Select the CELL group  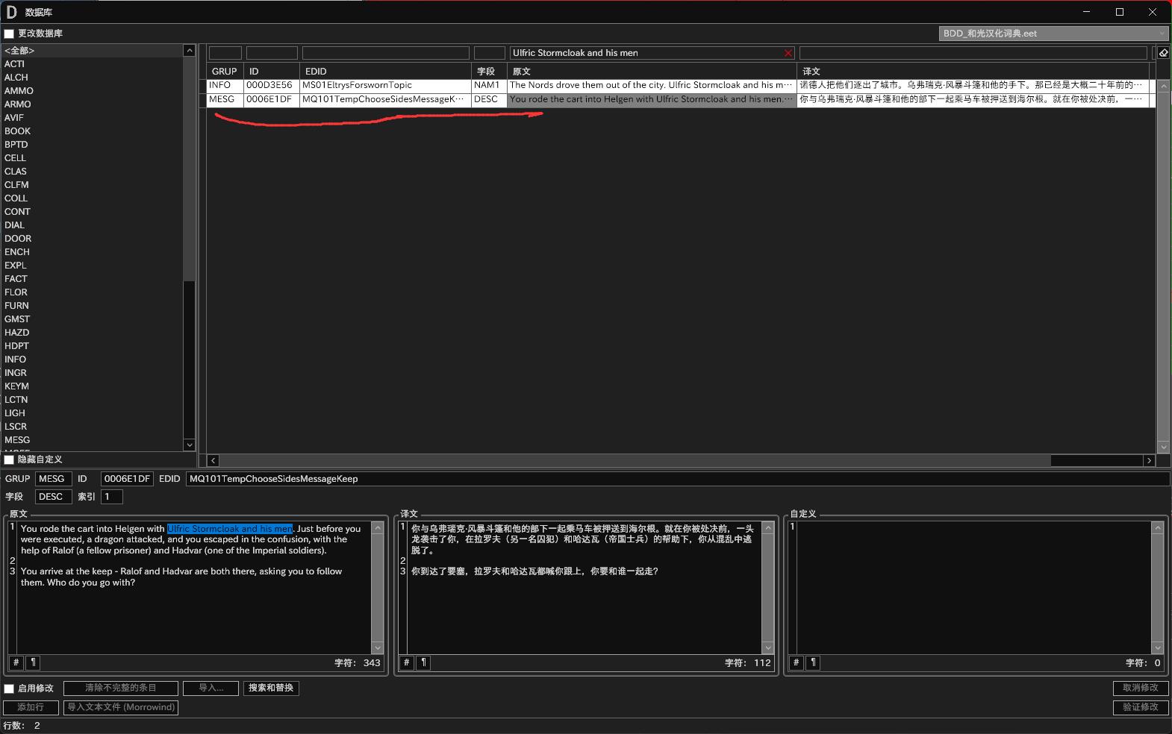coord(92,158)
